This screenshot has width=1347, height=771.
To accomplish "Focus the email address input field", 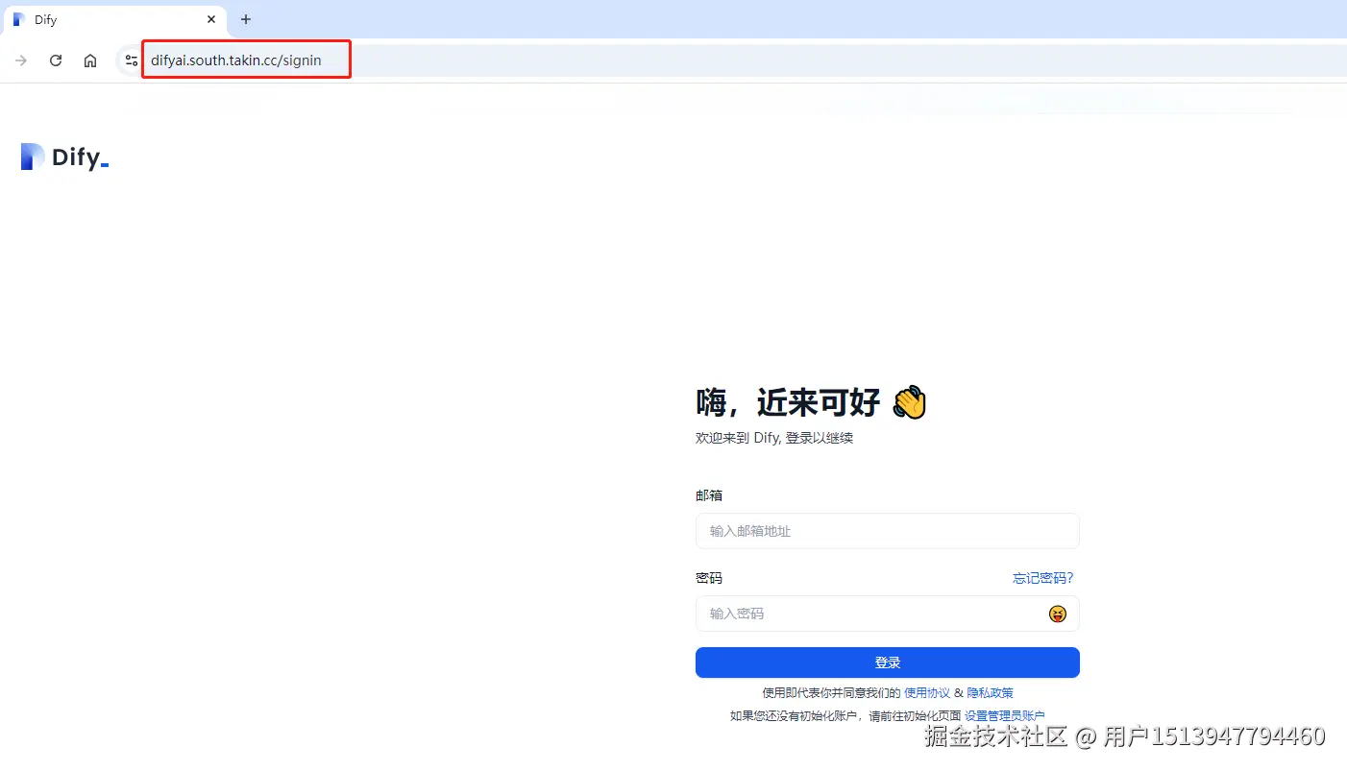I will [887, 531].
